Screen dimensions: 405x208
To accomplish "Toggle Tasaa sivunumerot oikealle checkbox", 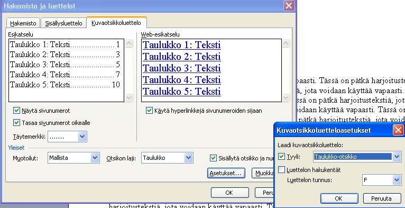I will tap(16, 122).
